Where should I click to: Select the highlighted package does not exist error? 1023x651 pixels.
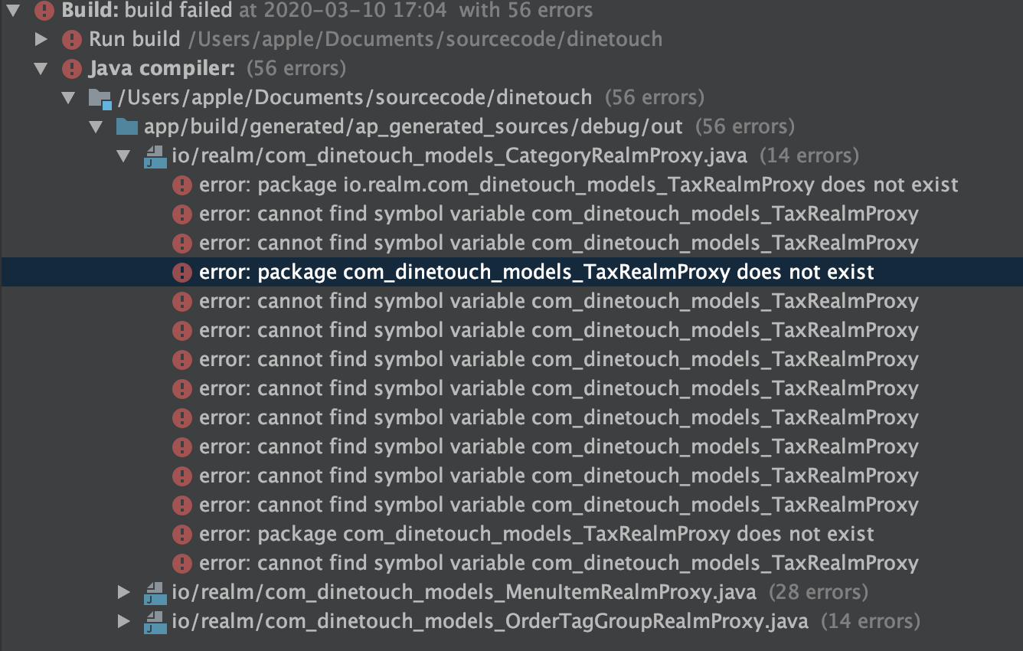click(536, 272)
